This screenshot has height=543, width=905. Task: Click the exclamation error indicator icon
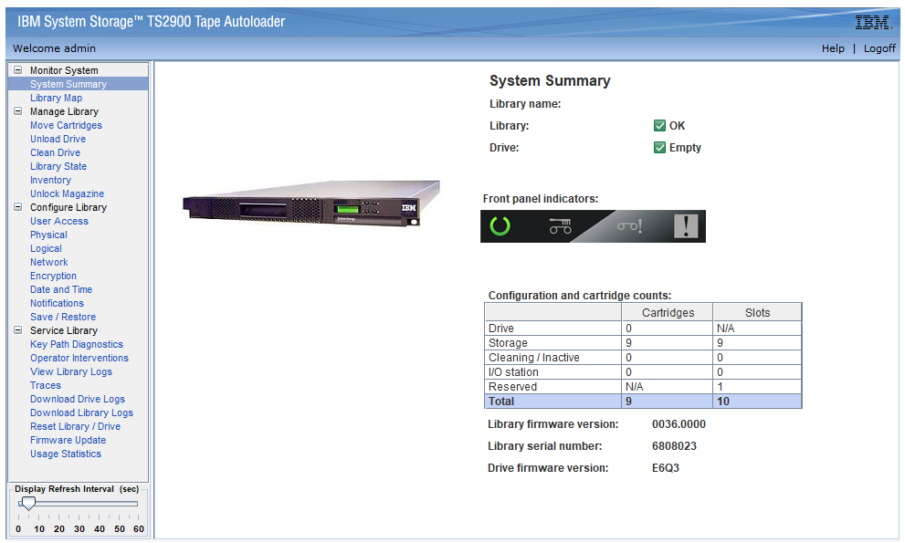coord(686,225)
